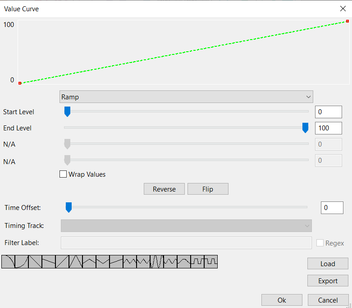Choose the exponential rising curve preset
352x308 pixels.
[x=22, y=262]
